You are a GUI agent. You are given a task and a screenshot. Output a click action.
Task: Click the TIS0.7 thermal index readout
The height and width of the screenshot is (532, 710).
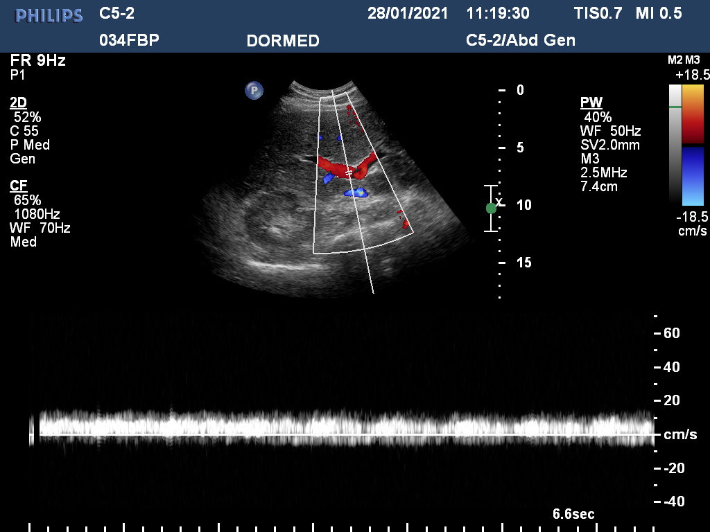point(598,13)
